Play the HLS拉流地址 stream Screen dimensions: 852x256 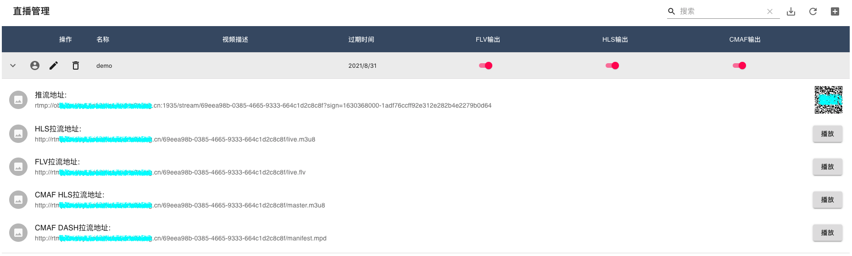[x=828, y=134]
